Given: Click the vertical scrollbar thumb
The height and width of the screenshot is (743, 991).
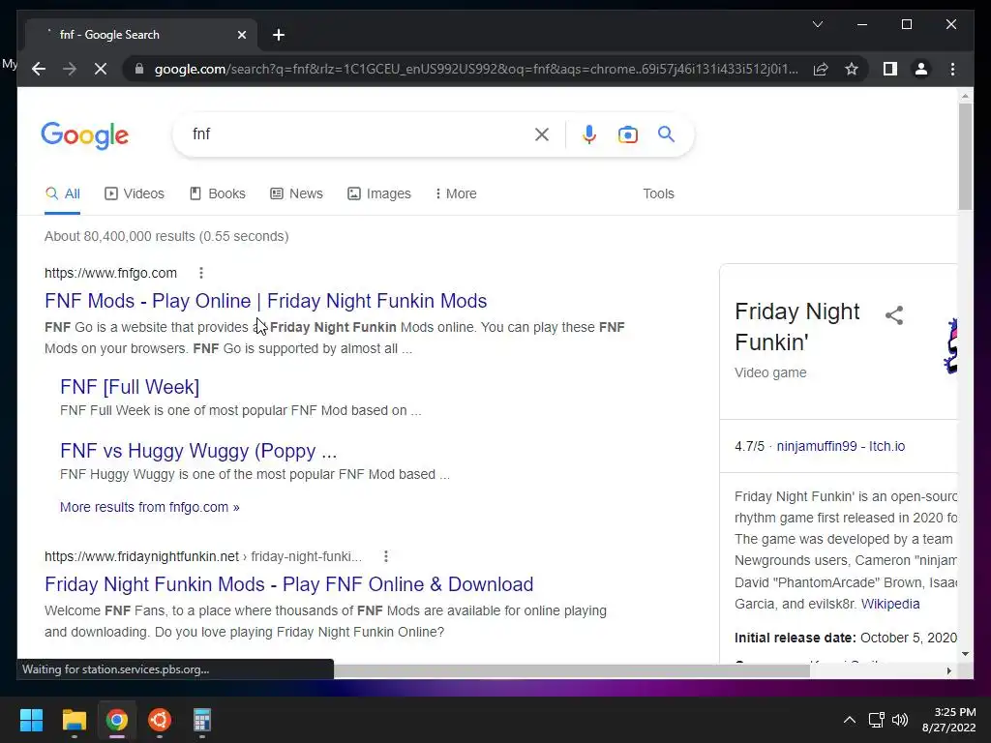Looking at the screenshot, I should pyautogui.click(x=965, y=157).
